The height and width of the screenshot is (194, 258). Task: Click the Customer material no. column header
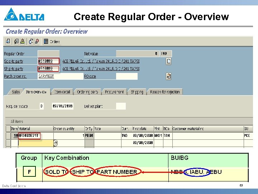pos(208,129)
